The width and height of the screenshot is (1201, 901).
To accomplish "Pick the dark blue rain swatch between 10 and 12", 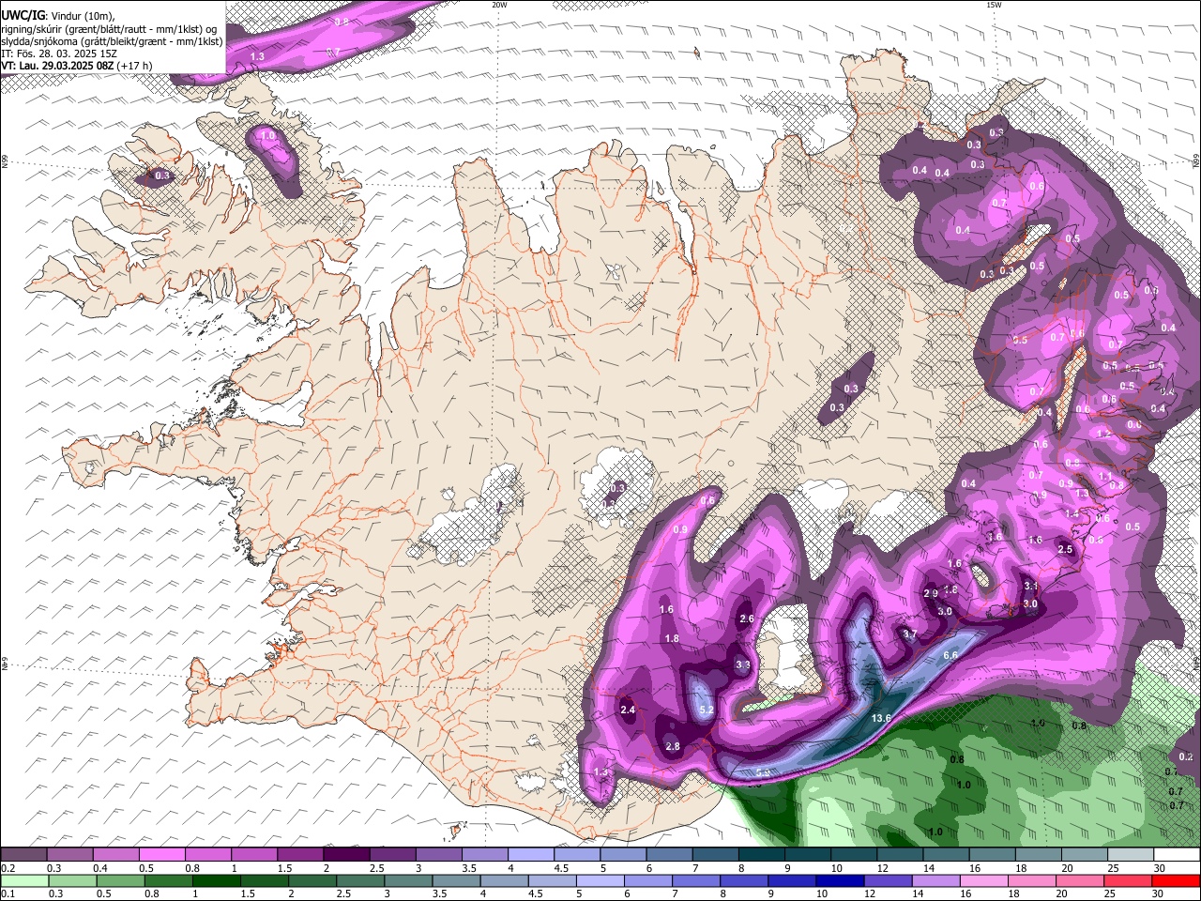I will coord(838,881).
